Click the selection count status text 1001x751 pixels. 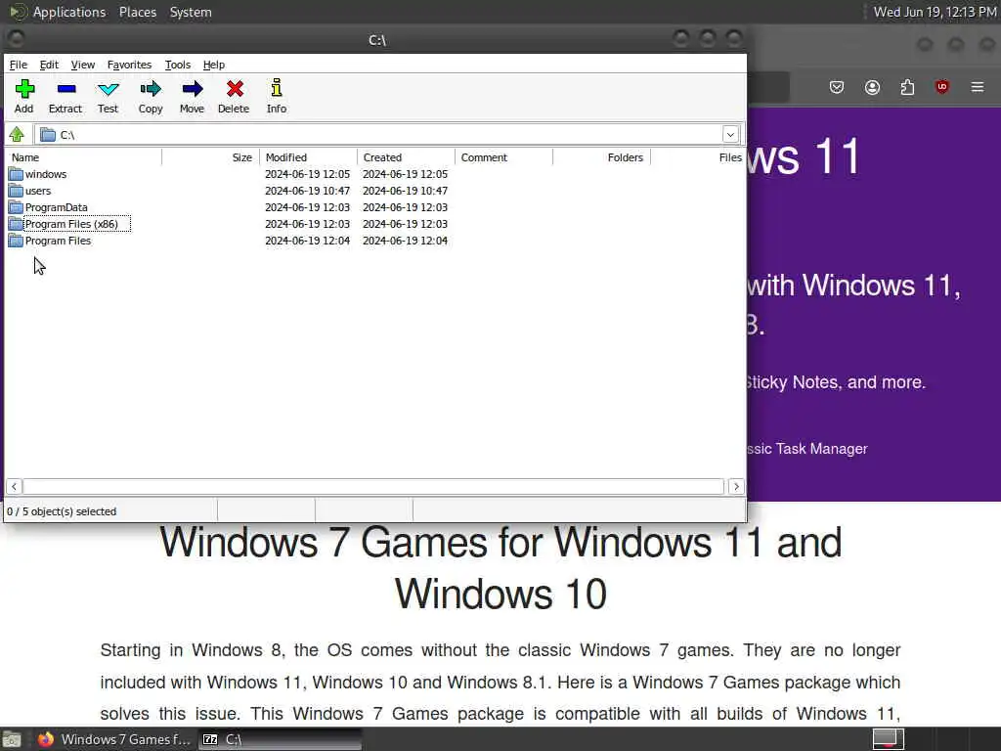click(62, 511)
